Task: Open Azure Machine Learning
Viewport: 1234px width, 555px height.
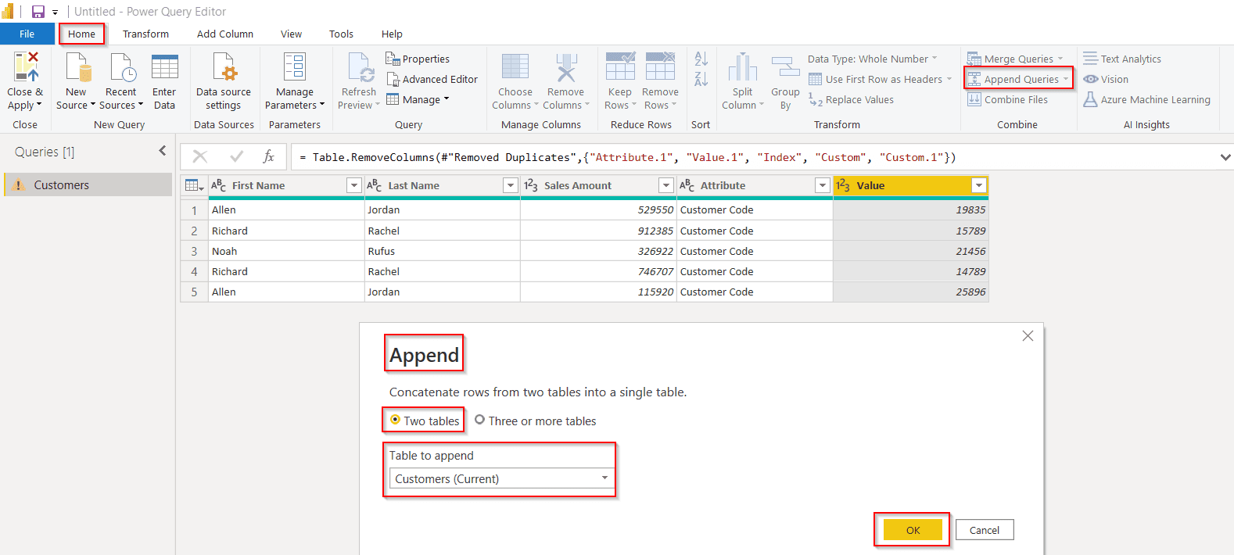Action: point(1146,99)
